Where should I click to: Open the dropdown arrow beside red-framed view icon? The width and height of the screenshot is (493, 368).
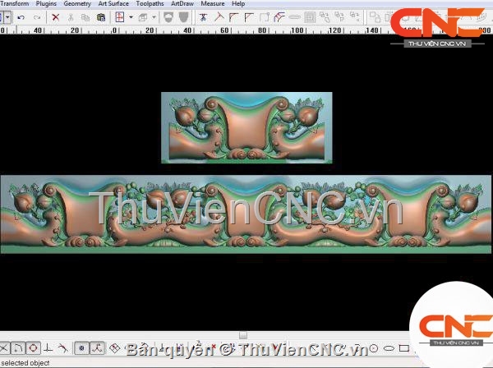point(131,17)
